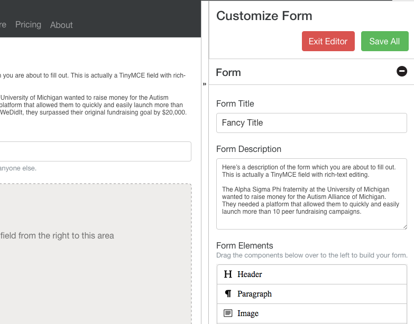
Task: Click the 'Drag the components below' hint text
Action: tap(312, 255)
